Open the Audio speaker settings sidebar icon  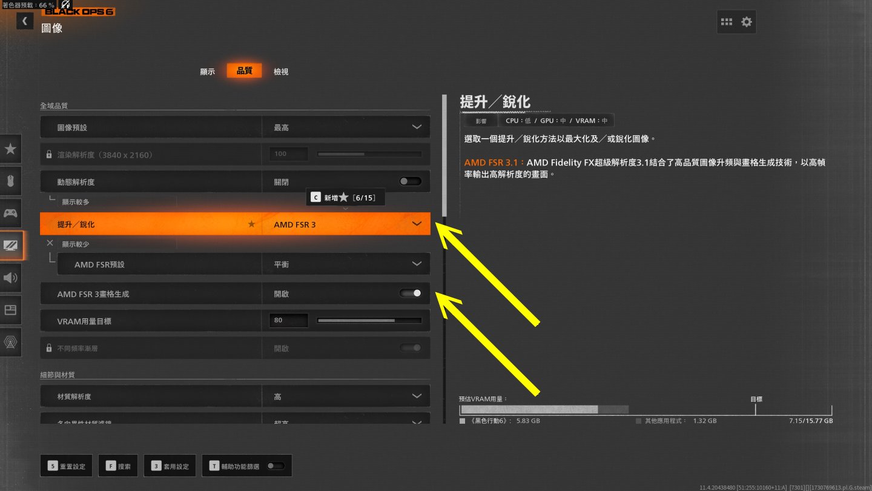(x=10, y=278)
